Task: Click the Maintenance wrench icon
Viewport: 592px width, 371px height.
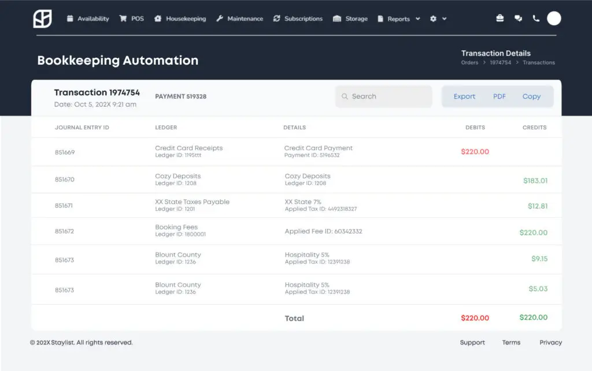Action: coord(220,18)
